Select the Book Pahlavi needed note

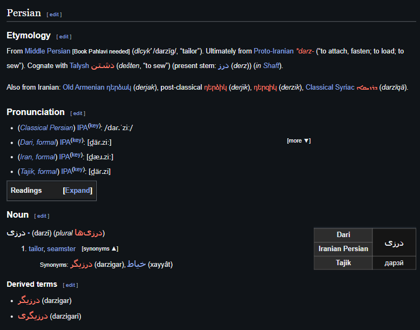pyautogui.click(x=101, y=52)
